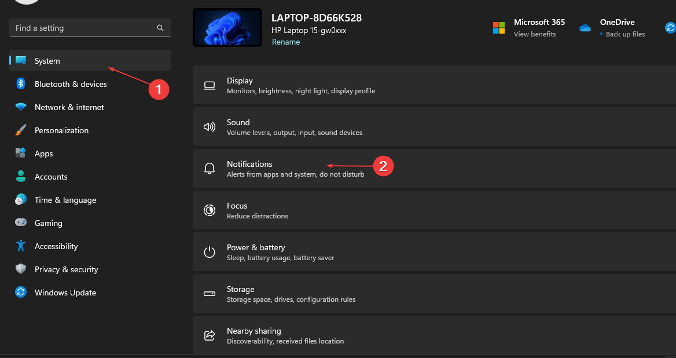Image resolution: width=676 pixels, height=358 pixels.
Task: Click the Microsoft 365 squares icon
Action: pyautogui.click(x=498, y=27)
